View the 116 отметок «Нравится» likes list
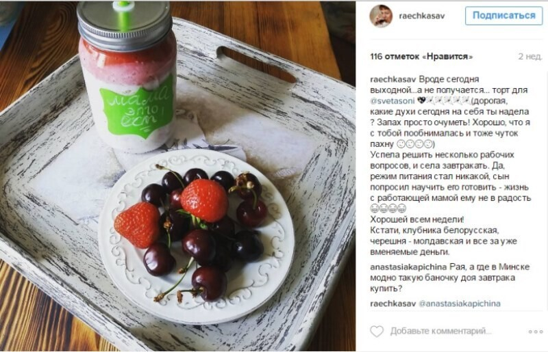This screenshot has width=548, height=352. pos(421,57)
